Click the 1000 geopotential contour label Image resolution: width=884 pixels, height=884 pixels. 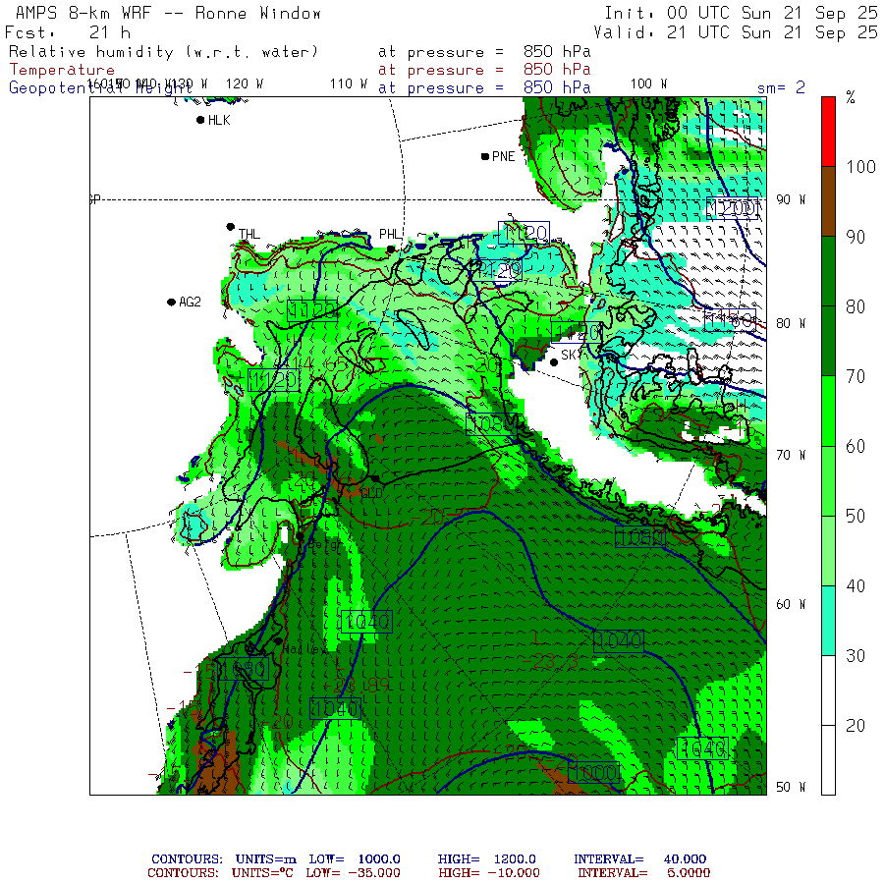tap(592, 773)
